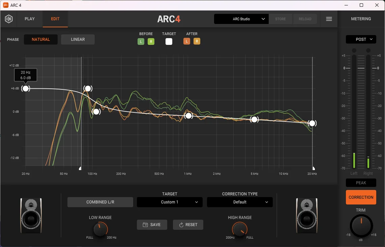
Task: Click the STORE button
Action: click(280, 19)
